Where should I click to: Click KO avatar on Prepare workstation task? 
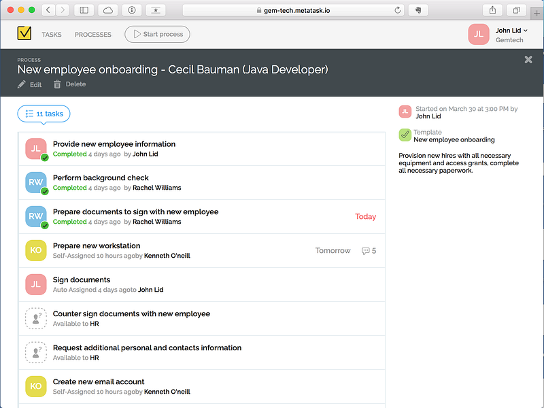click(x=36, y=250)
